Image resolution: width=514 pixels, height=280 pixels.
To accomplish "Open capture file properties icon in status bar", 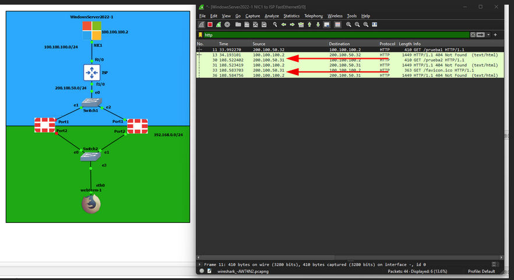I will [209, 271].
